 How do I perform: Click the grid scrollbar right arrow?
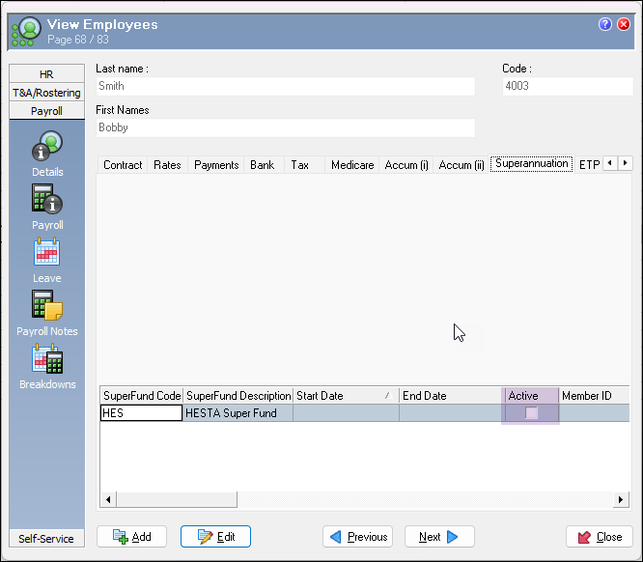pos(621,499)
